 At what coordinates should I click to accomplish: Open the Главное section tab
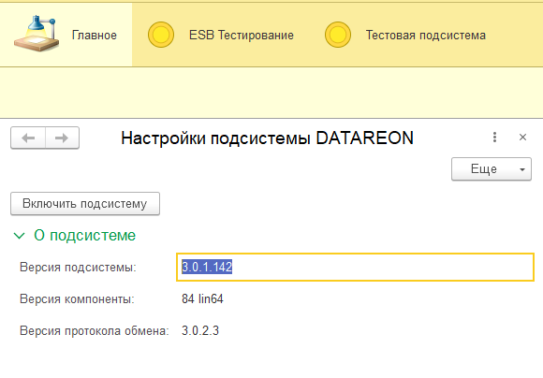(66, 35)
